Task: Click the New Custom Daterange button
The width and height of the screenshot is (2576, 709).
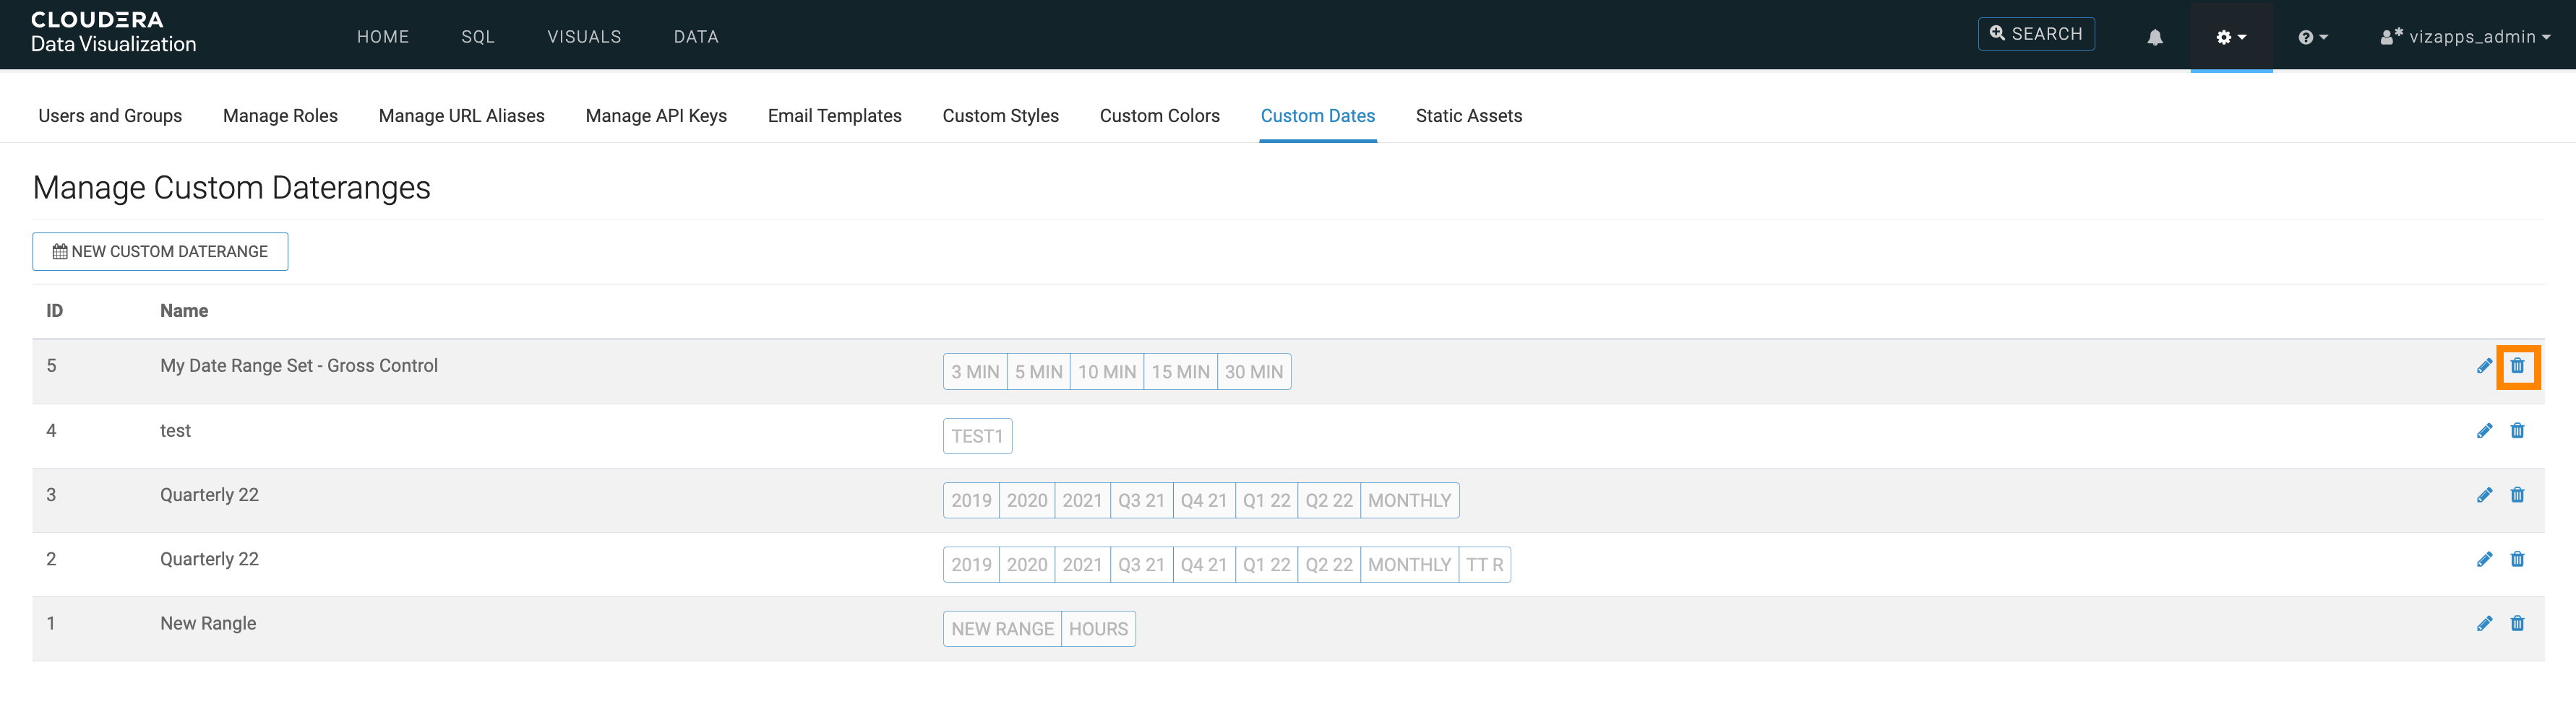Action: [160, 252]
